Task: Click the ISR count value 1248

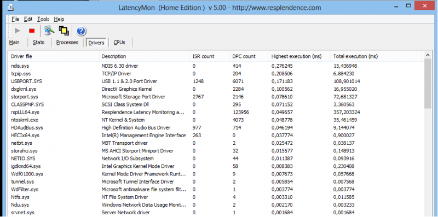Action: pos(198,81)
